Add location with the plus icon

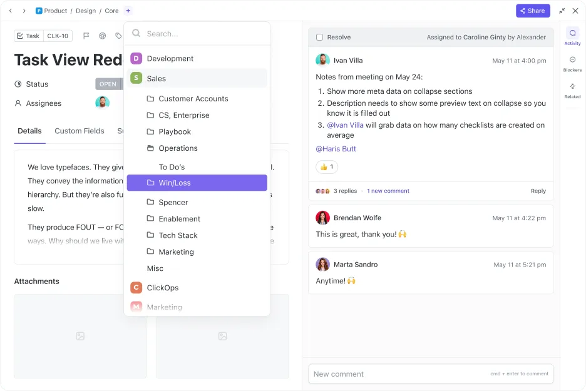[128, 11]
